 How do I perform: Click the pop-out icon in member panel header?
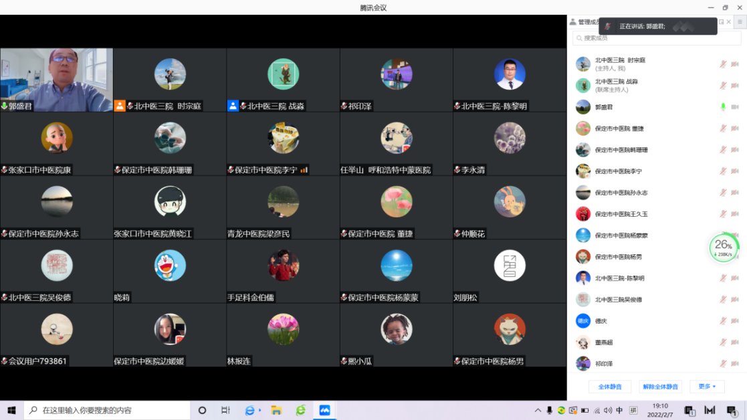721,22
